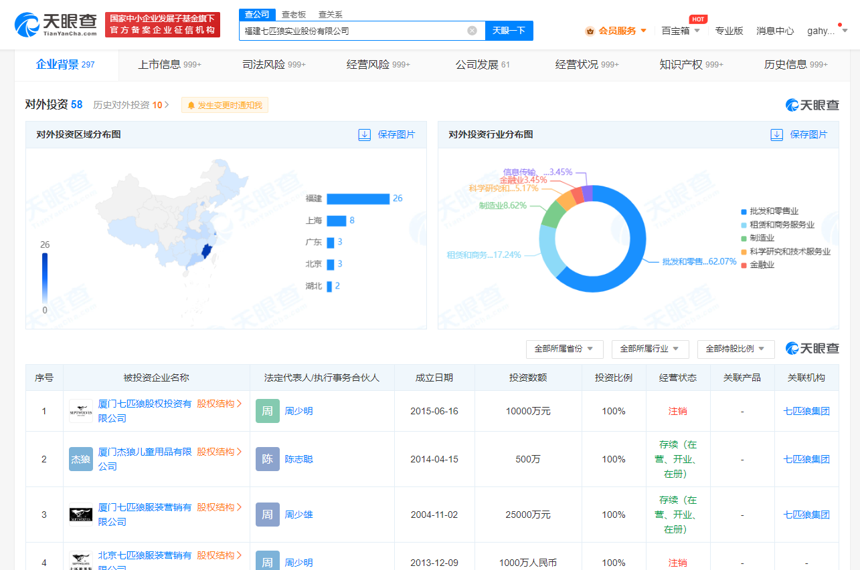
Task: Open 股权结构 for 厦门杰狼儿童用品有限公司
Action: point(220,452)
